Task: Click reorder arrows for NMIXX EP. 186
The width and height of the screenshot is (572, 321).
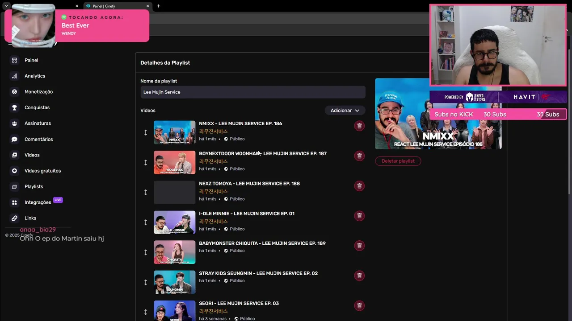Action: (x=145, y=132)
